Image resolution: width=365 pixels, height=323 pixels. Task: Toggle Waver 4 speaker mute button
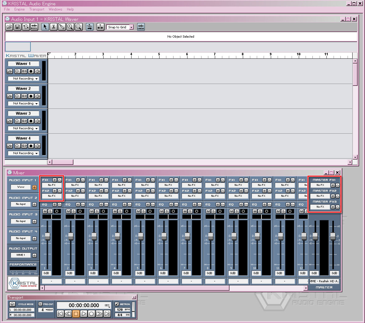(38, 146)
